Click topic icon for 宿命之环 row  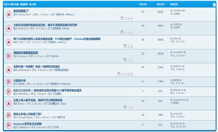click(9, 116)
